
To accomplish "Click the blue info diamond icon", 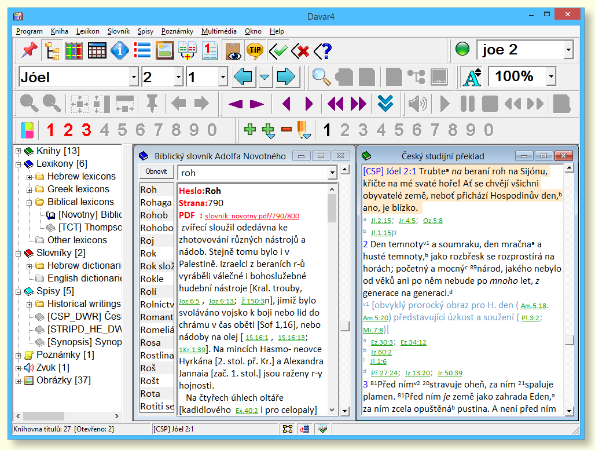I will (120, 51).
